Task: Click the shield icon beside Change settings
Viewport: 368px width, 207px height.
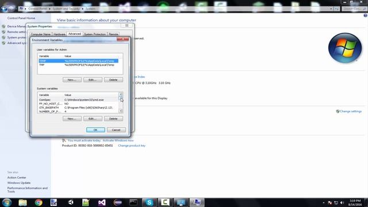Action: tap(338, 111)
